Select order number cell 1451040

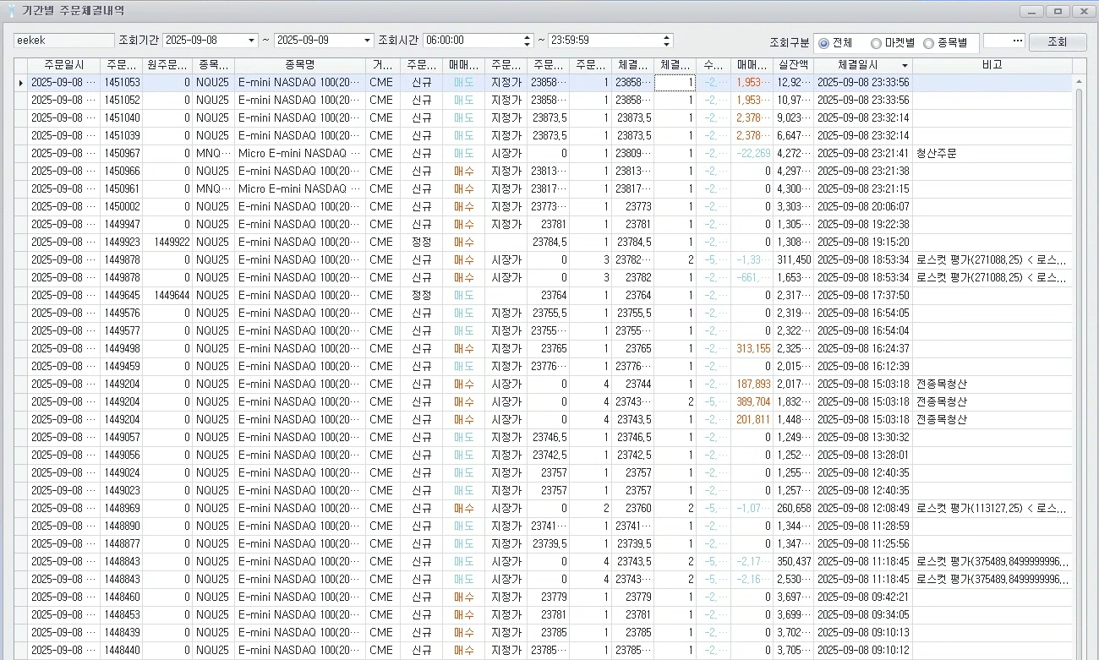click(121, 118)
